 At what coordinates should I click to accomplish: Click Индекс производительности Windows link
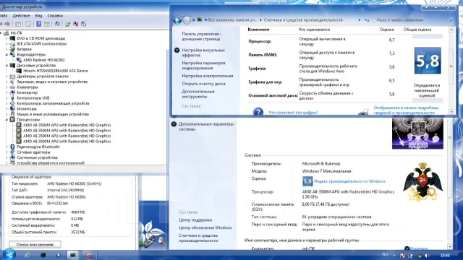[x=349, y=181]
